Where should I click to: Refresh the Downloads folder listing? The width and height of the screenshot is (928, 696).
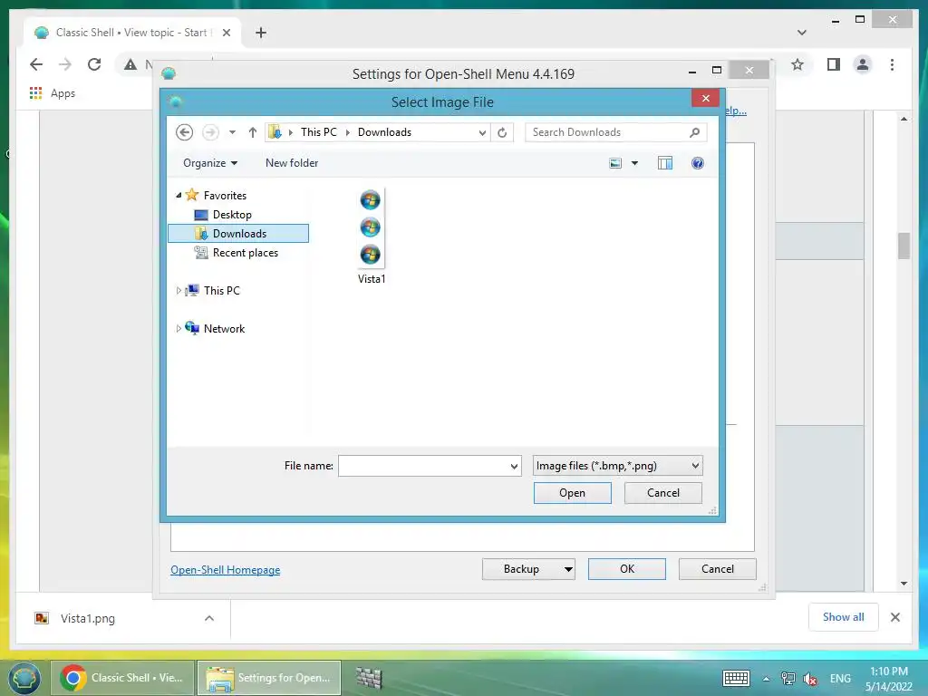click(x=502, y=132)
